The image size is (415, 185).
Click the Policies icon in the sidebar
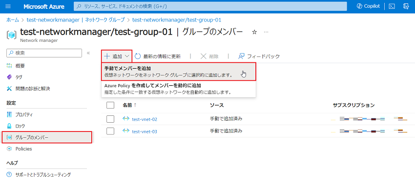pyautogui.click(x=9, y=149)
